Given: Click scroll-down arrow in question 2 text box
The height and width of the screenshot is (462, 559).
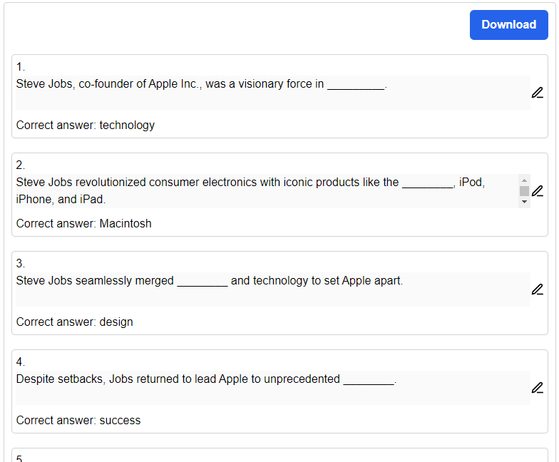Looking at the screenshot, I should pos(524,202).
